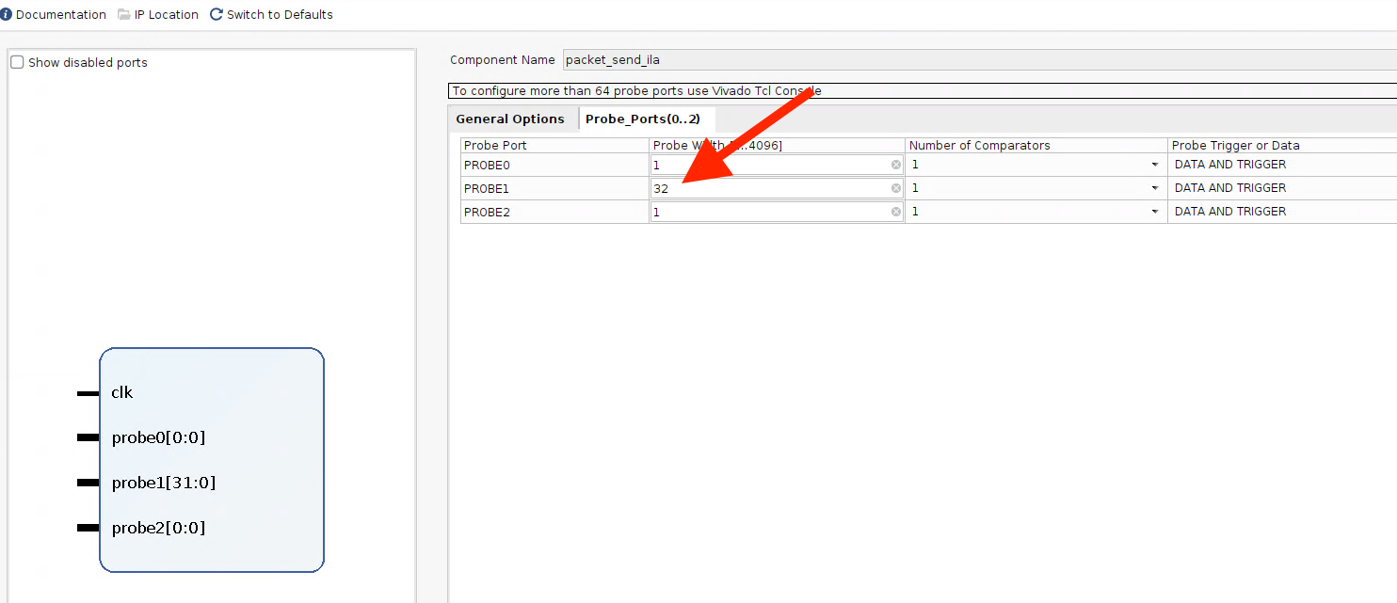Image resolution: width=1397 pixels, height=603 pixels.
Task: Select the probe1[31:0] port on the symbol
Action: pos(163,483)
